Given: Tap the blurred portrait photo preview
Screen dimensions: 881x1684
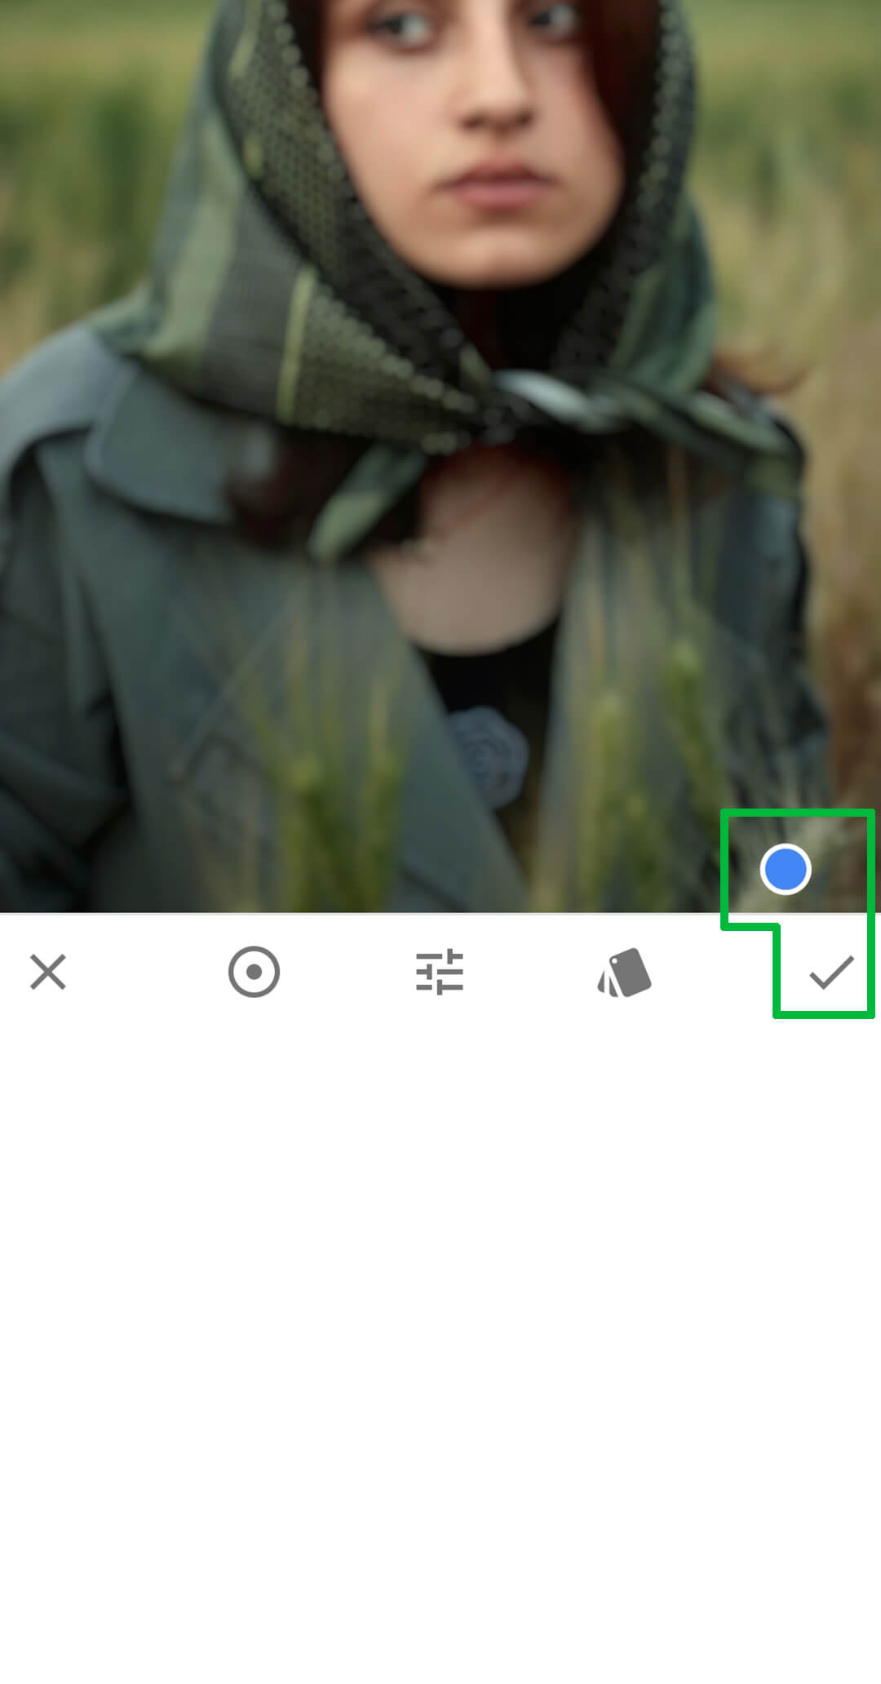Looking at the screenshot, I should (x=440, y=456).
